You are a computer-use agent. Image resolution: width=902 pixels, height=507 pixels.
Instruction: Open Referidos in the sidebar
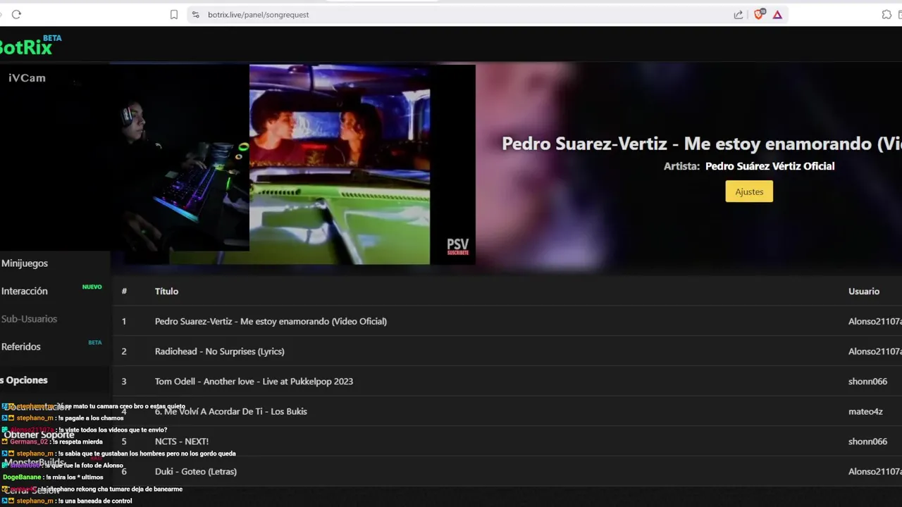[x=21, y=346]
